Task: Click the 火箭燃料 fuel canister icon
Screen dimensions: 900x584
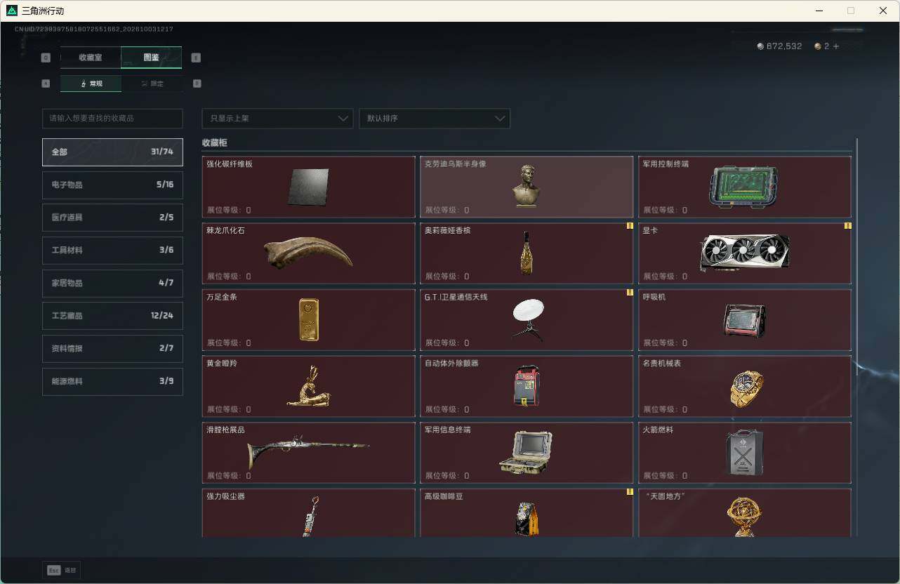Action: (744, 452)
